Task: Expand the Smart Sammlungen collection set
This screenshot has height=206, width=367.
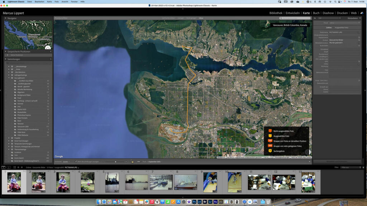Action: pos(9,141)
